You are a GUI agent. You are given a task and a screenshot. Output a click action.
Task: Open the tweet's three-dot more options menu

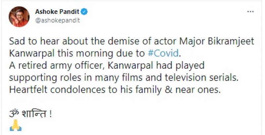tap(250, 12)
